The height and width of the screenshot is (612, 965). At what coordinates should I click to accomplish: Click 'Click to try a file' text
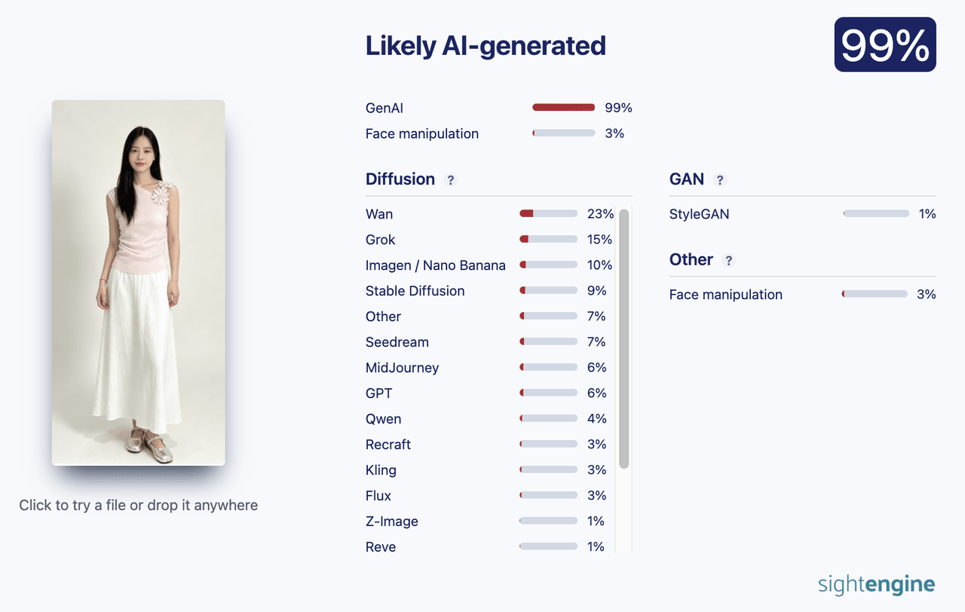[139, 505]
